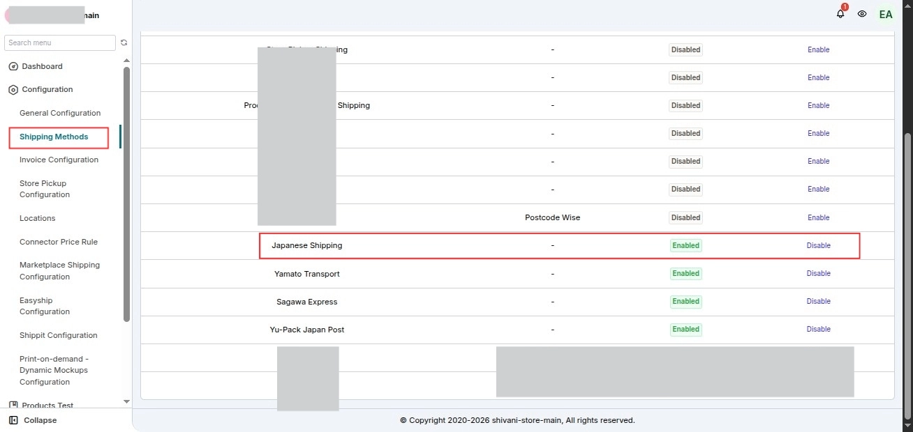
Task: Click the sidebar scrollbar down arrow
Action: point(126,401)
